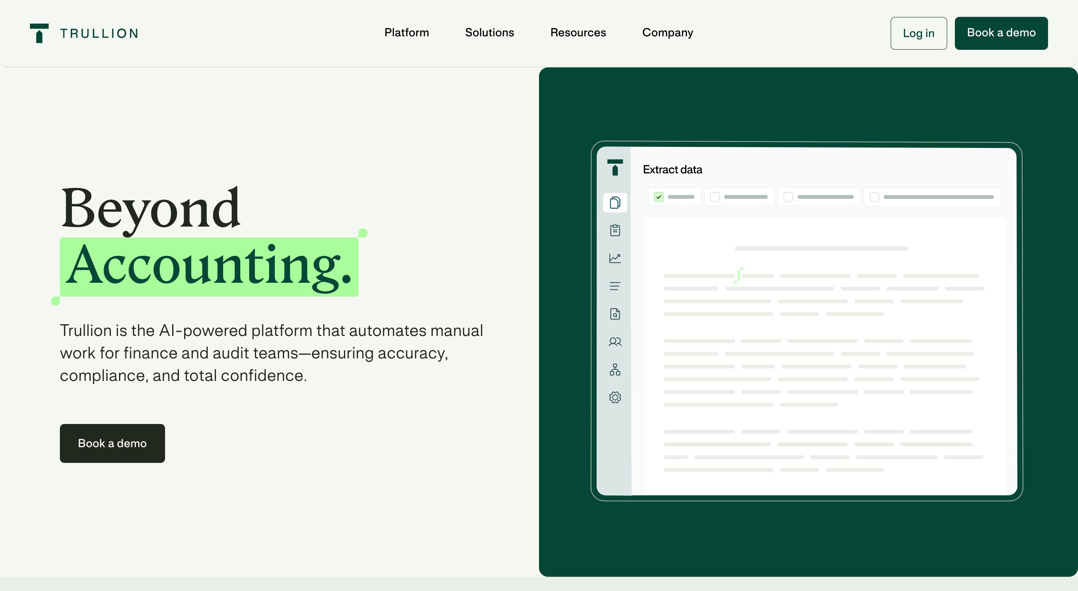Select the document search icon

click(615, 314)
